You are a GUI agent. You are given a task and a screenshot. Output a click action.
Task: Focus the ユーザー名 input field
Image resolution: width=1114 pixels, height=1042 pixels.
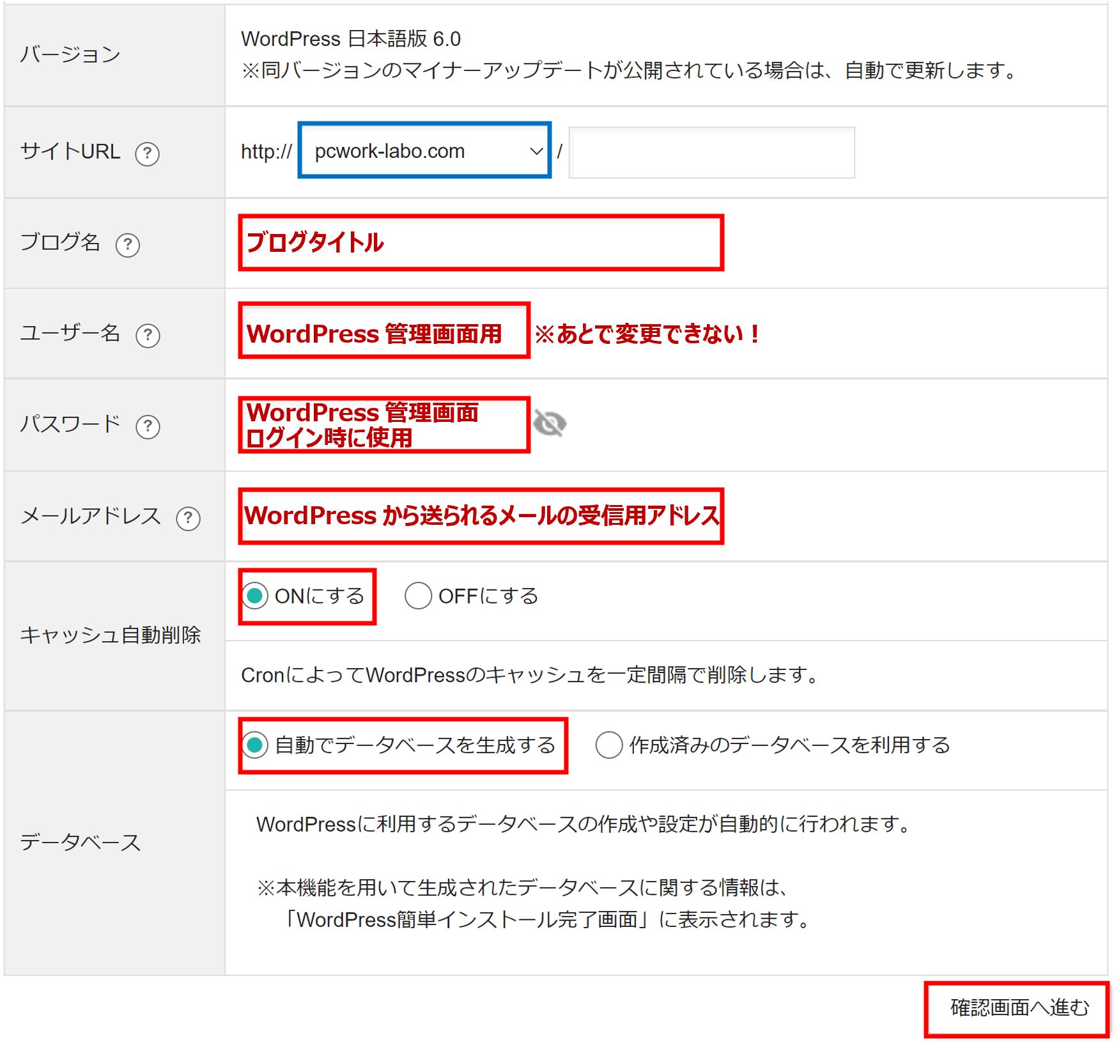(384, 330)
